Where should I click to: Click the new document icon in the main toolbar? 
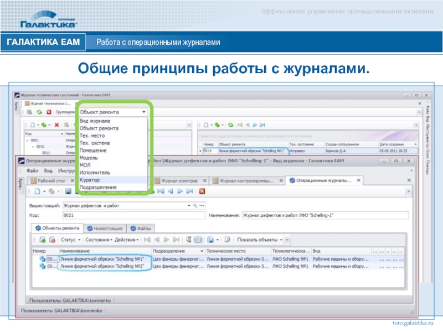37,191
